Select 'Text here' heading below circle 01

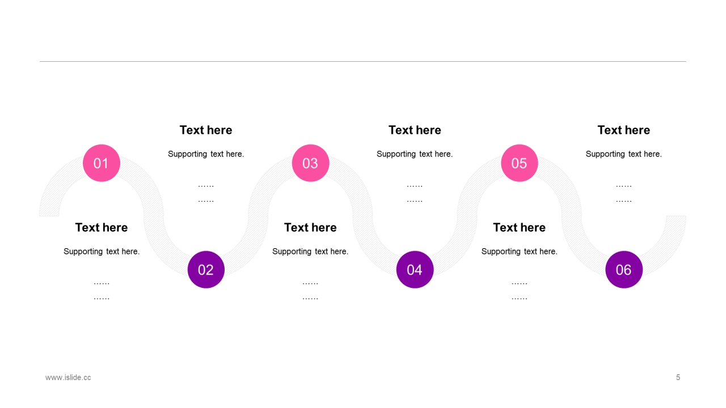(102, 227)
